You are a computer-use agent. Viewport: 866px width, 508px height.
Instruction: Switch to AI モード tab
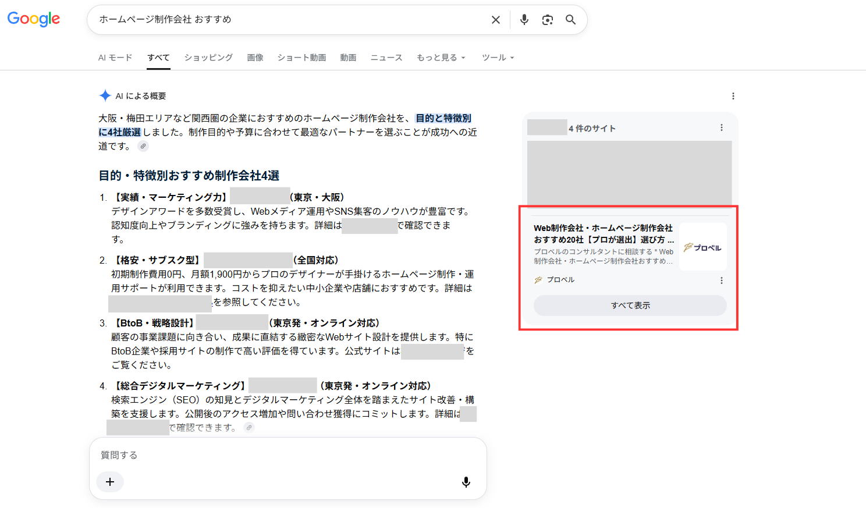pos(115,58)
